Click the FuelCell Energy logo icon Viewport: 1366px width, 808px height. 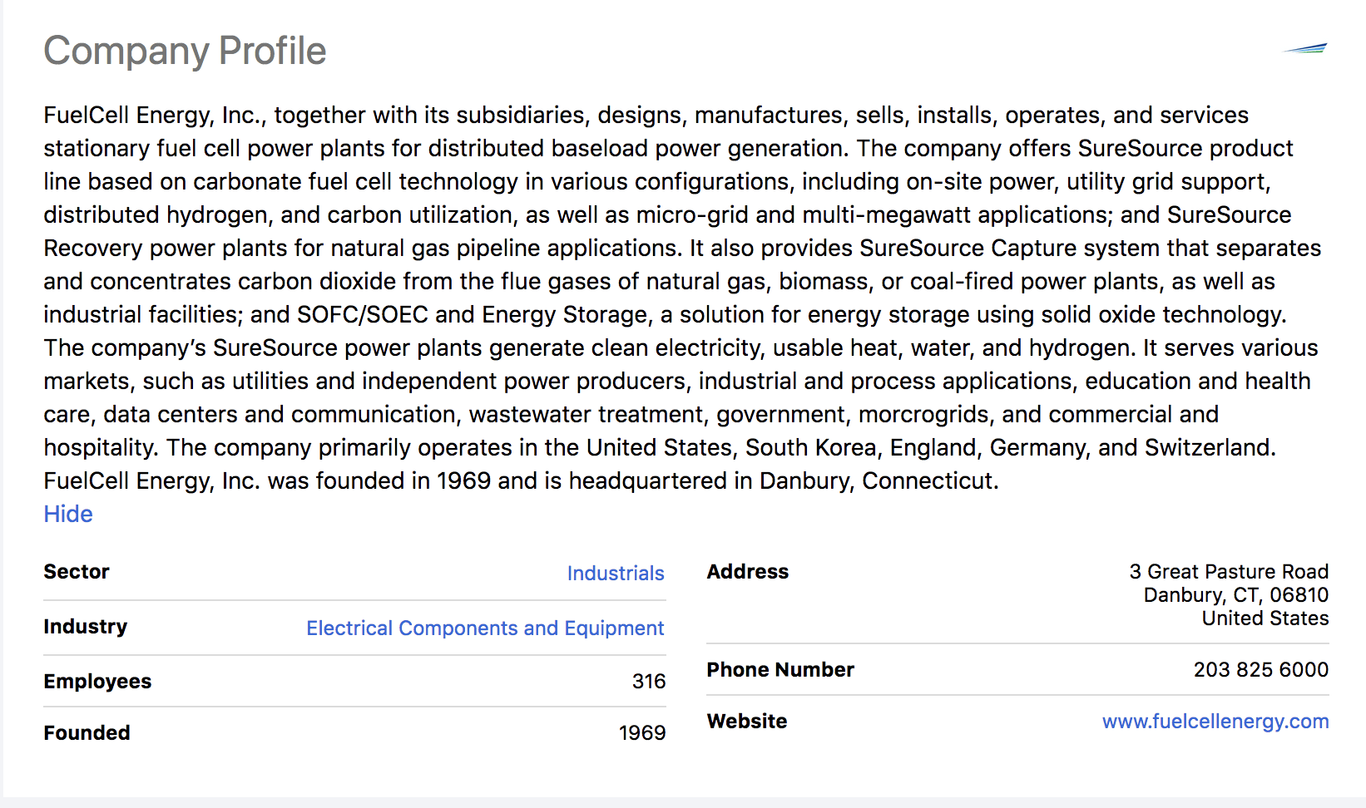point(1305,48)
